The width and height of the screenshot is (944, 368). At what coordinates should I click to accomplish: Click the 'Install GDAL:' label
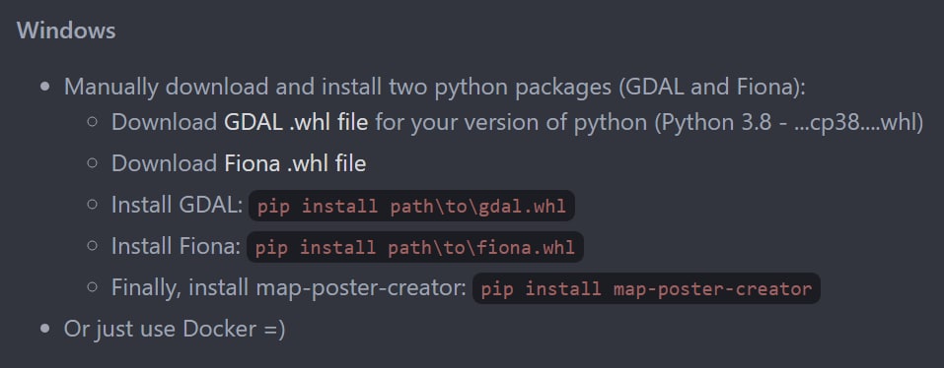click(x=177, y=206)
